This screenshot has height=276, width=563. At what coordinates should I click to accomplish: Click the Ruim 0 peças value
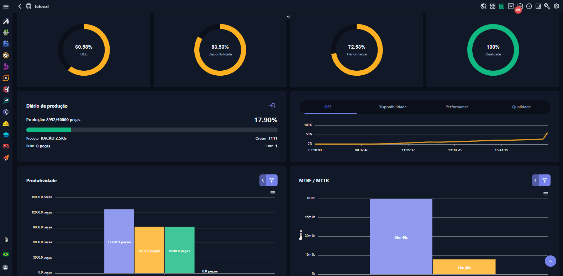click(x=43, y=146)
